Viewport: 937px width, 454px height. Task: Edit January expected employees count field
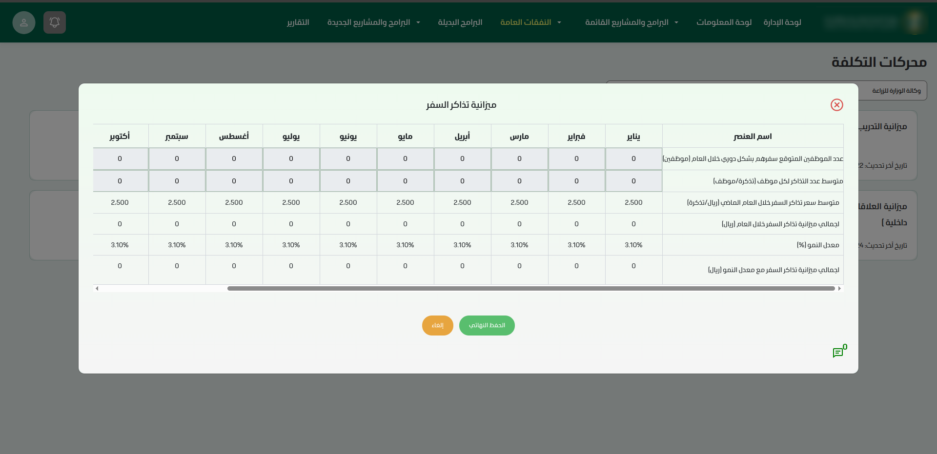tap(633, 159)
